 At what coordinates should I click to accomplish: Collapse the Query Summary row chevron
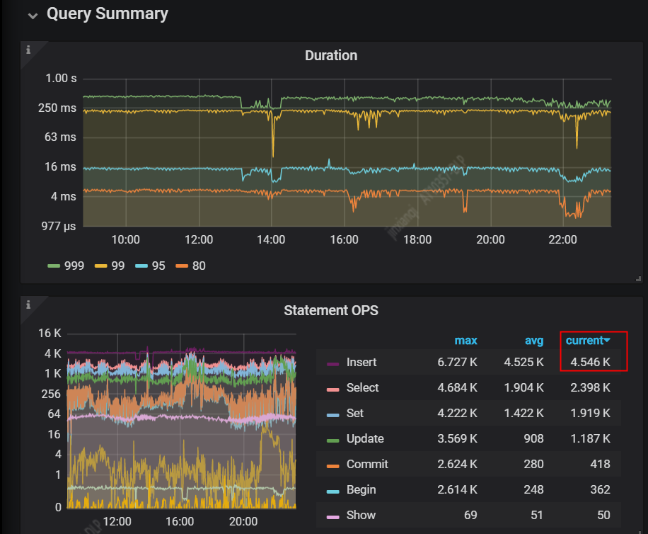point(33,16)
